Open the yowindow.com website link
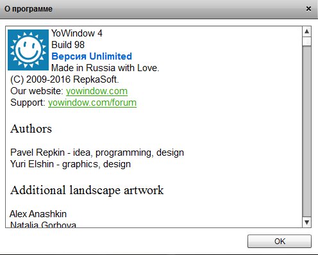The width and height of the screenshot is (318, 255). coord(97,91)
